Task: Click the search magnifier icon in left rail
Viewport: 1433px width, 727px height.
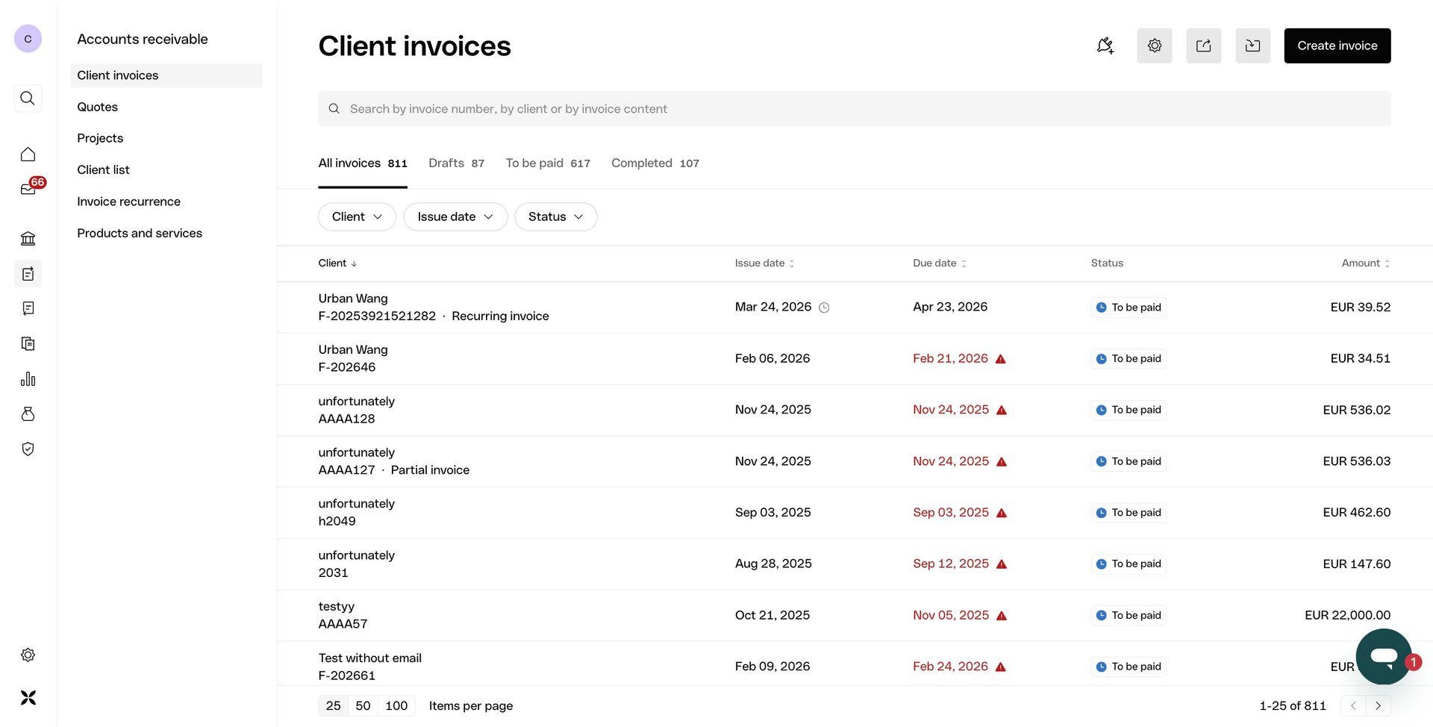Action: (28, 98)
